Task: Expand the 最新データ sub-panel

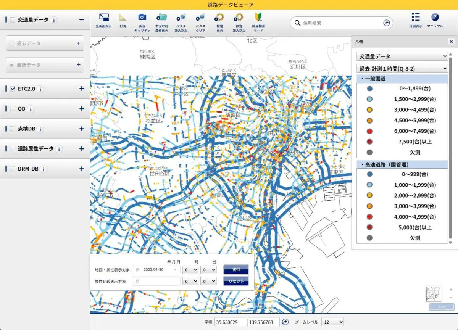Action: [79, 65]
